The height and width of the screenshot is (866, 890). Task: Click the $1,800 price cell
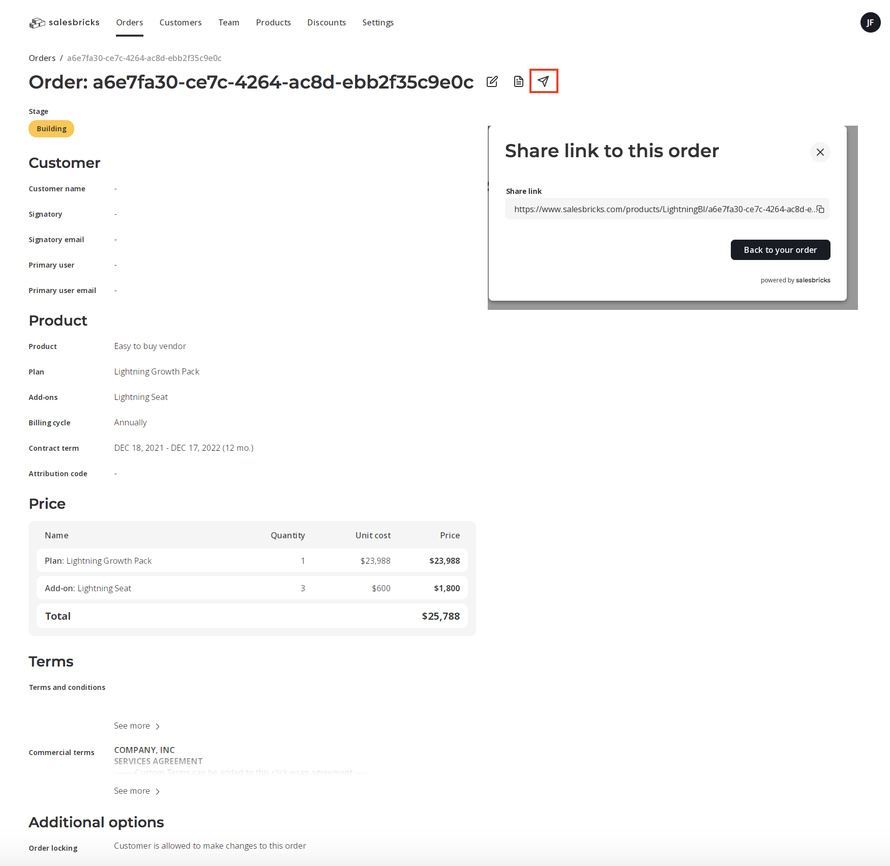pos(447,588)
